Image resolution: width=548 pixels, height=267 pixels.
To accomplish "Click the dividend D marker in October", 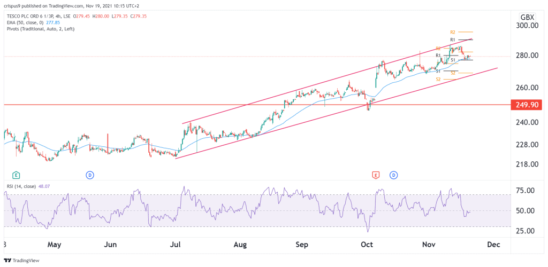I will click(393, 175).
